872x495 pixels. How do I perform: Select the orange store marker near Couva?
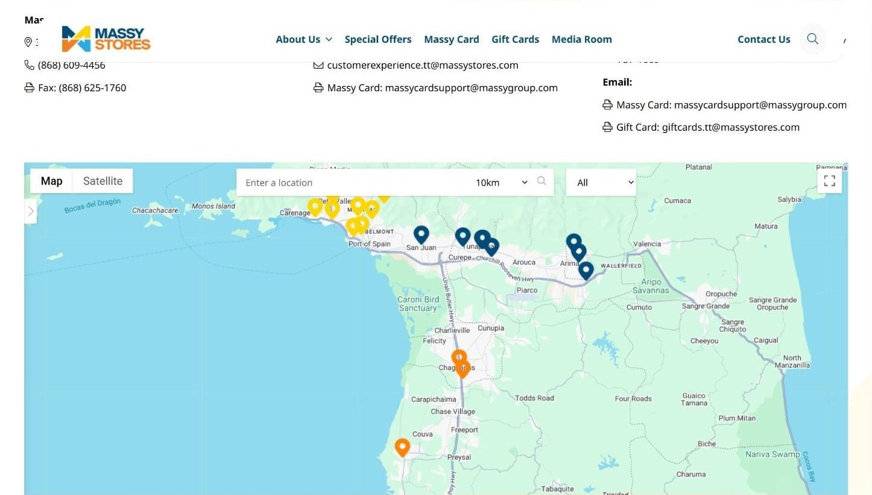402,448
